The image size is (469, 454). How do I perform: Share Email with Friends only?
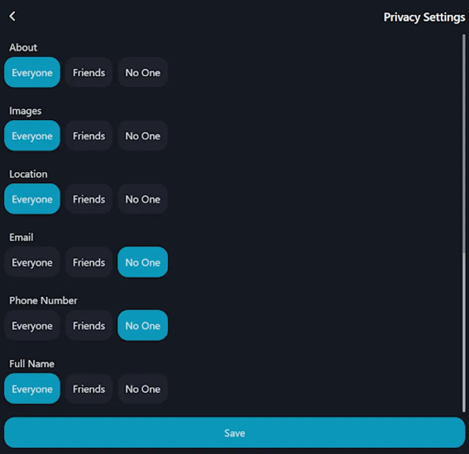[89, 262]
